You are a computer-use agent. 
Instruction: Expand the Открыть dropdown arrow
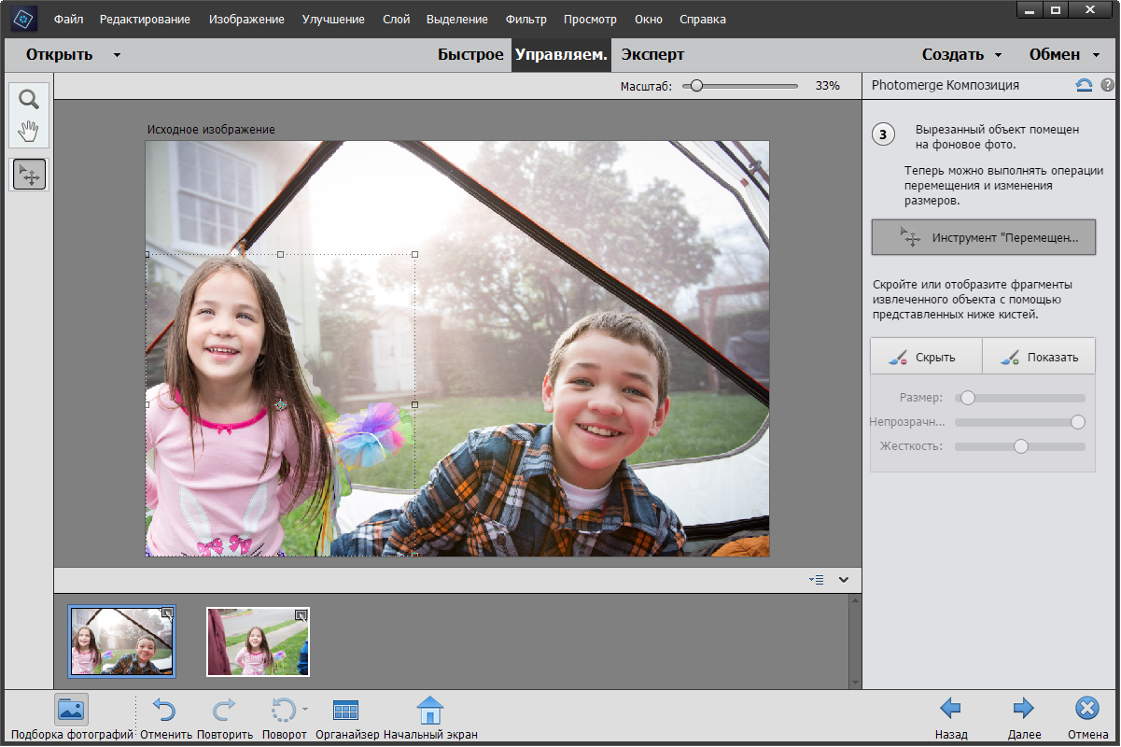click(117, 55)
